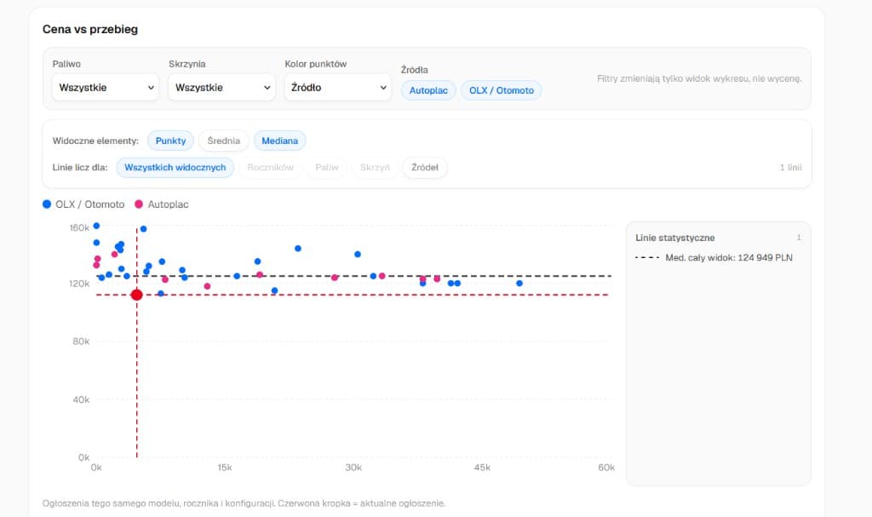Select Paliw line grouping
The height and width of the screenshot is (517, 872).
326,168
